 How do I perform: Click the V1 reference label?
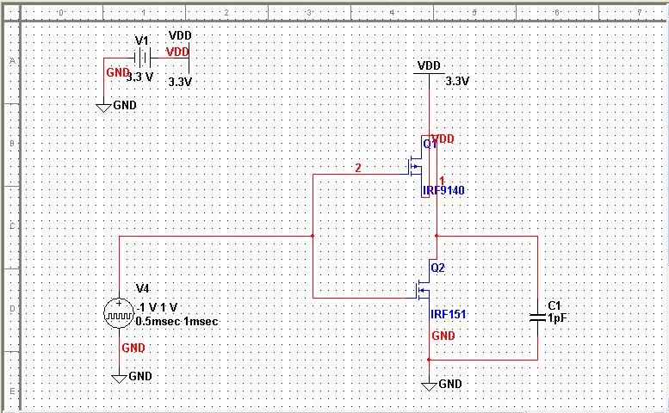[142, 41]
